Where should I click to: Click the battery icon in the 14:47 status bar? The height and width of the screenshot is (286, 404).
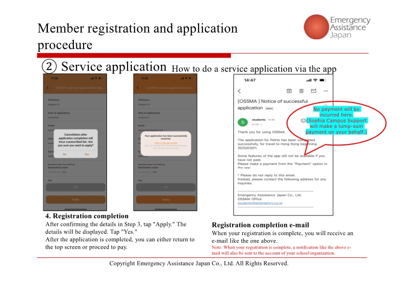(323, 80)
